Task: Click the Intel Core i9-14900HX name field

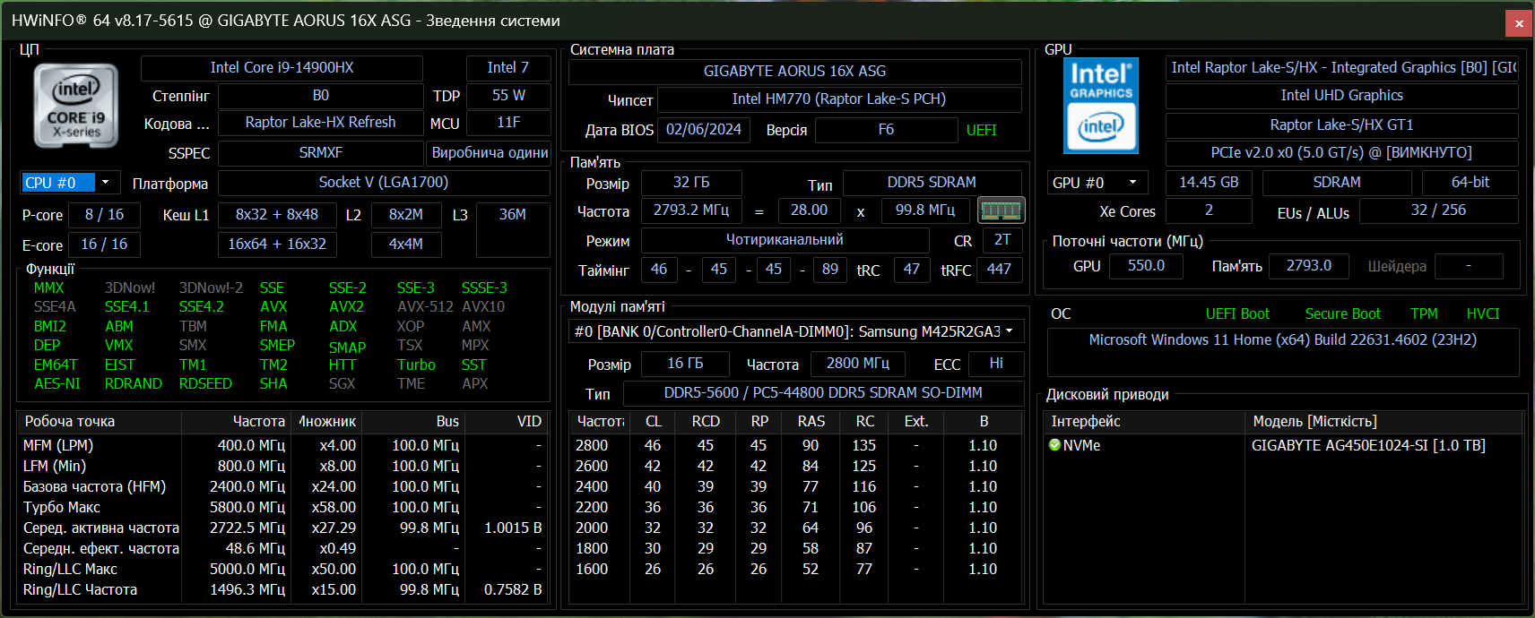Action: [x=282, y=68]
